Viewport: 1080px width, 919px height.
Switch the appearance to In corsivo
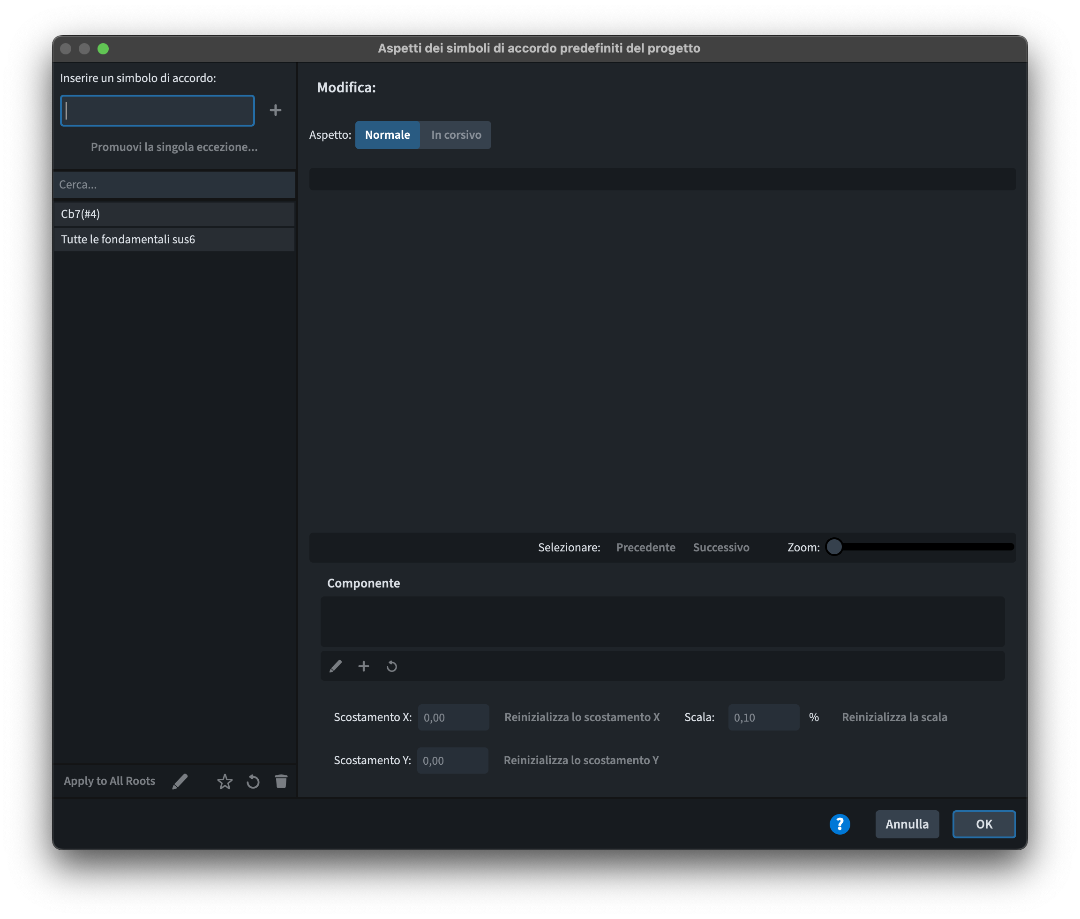coord(456,135)
